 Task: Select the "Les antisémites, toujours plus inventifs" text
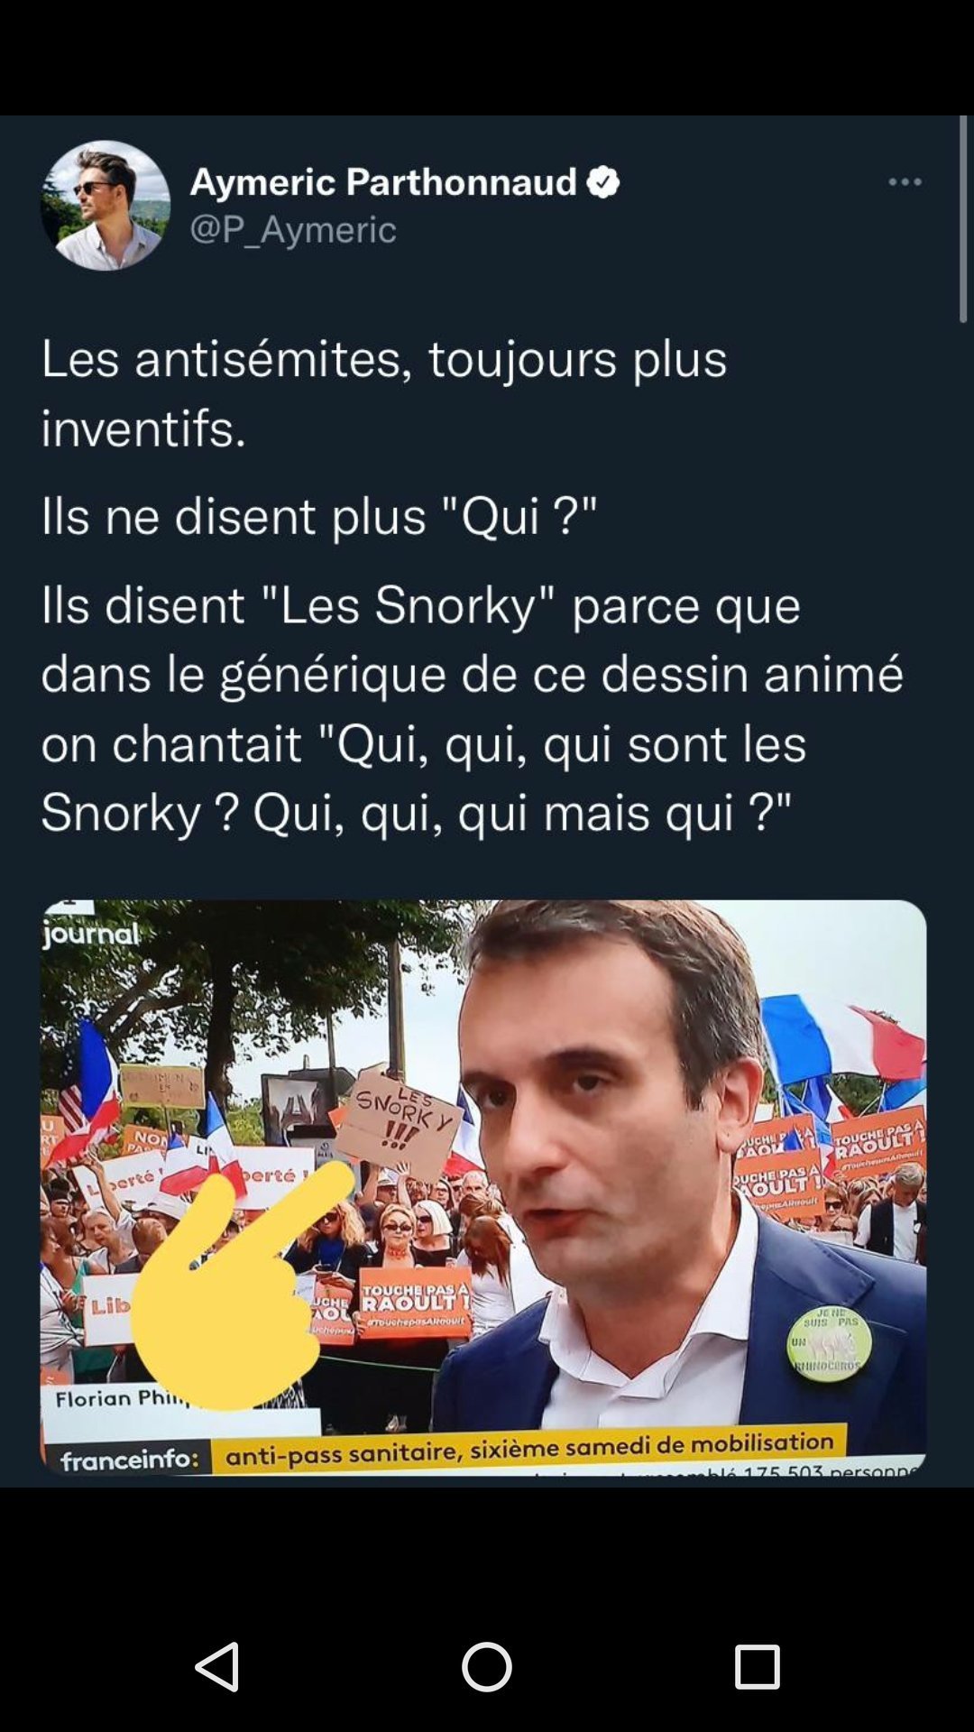384,392
